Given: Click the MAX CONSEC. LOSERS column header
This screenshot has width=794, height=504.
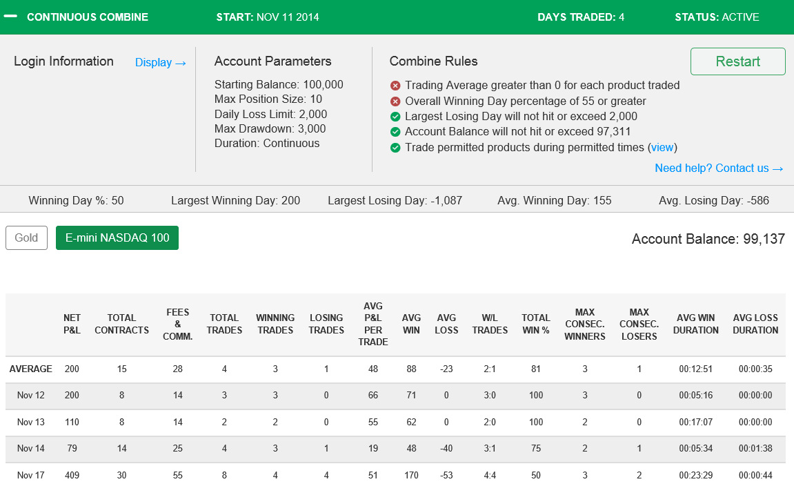Looking at the screenshot, I should tap(639, 324).
